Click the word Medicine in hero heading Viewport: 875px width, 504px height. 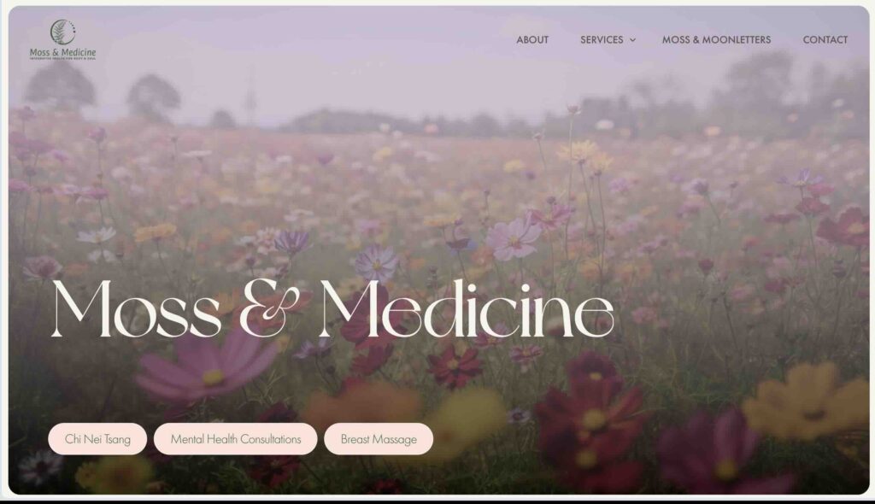tap(467, 309)
